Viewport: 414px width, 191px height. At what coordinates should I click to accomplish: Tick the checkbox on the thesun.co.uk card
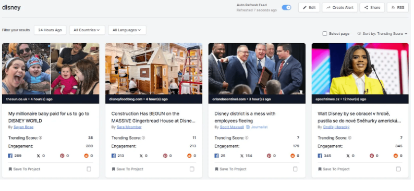tap(89, 169)
